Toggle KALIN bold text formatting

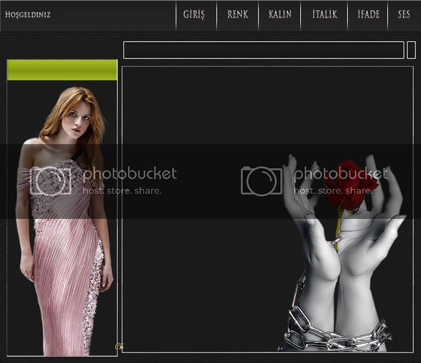click(280, 15)
